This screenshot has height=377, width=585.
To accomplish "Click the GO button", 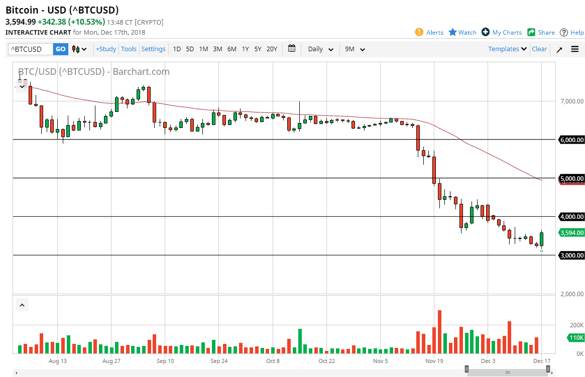I will 60,49.
